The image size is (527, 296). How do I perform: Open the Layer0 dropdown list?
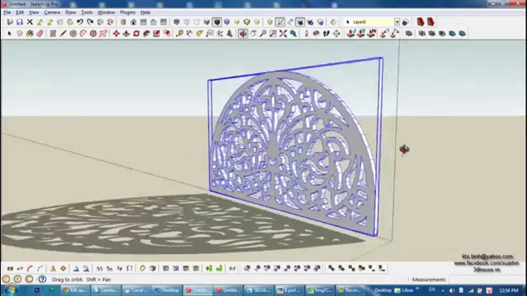[x=397, y=22]
